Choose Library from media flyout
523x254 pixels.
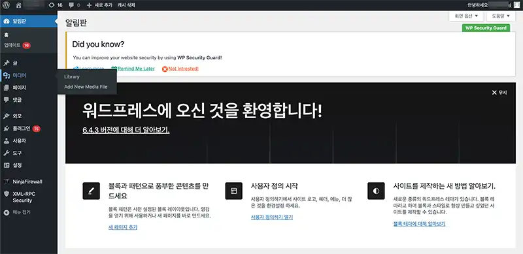click(72, 76)
